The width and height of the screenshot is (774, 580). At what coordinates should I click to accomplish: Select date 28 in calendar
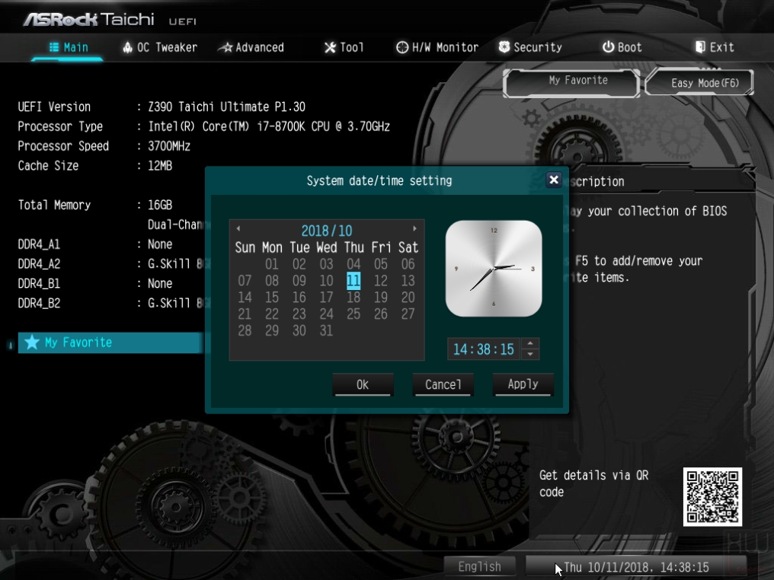[245, 330]
